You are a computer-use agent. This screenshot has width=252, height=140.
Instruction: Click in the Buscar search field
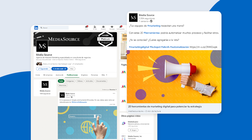pos(54,28)
